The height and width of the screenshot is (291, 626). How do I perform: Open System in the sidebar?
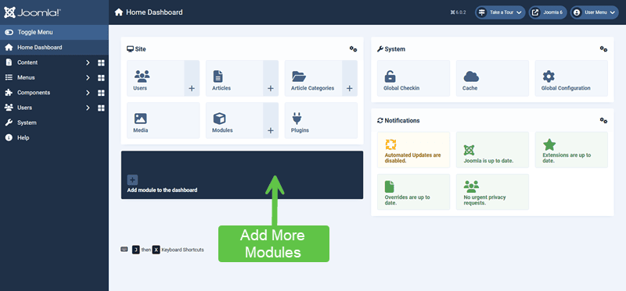(x=54, y=123)
